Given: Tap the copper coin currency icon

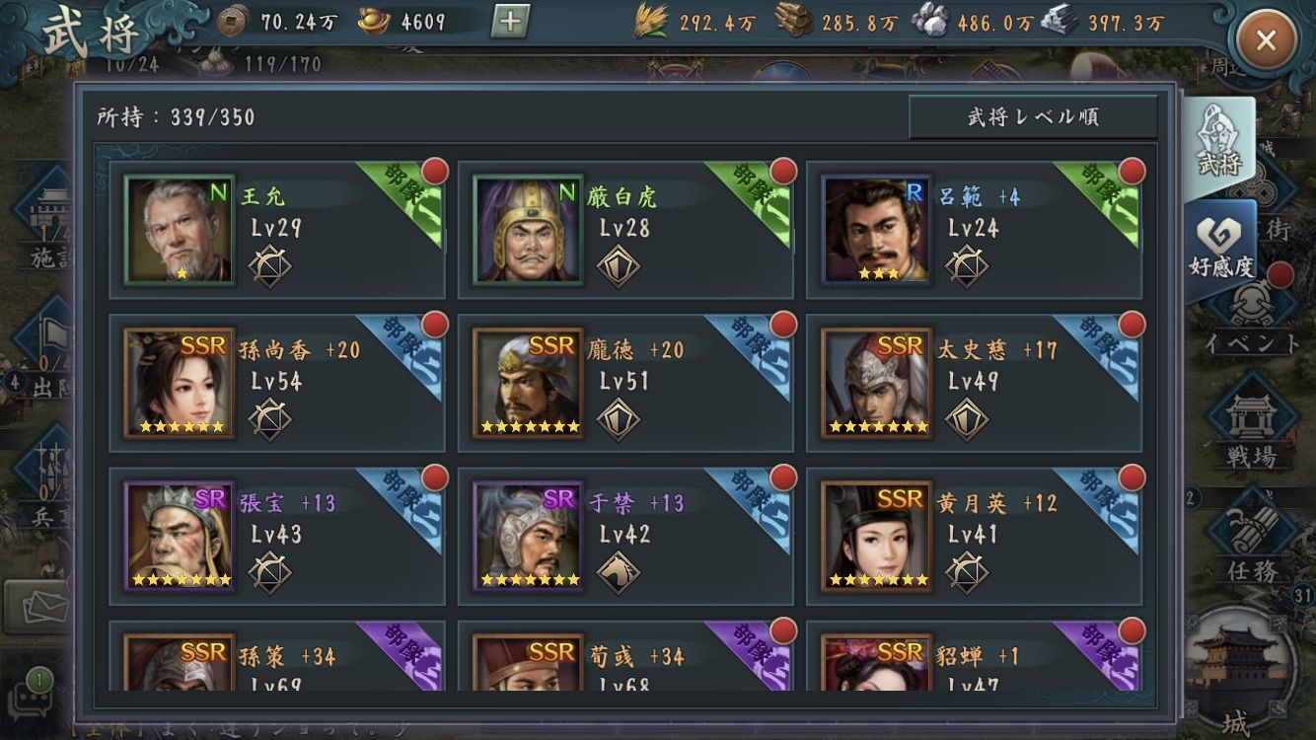Looking at the screenshot, I should coord(232,20).
